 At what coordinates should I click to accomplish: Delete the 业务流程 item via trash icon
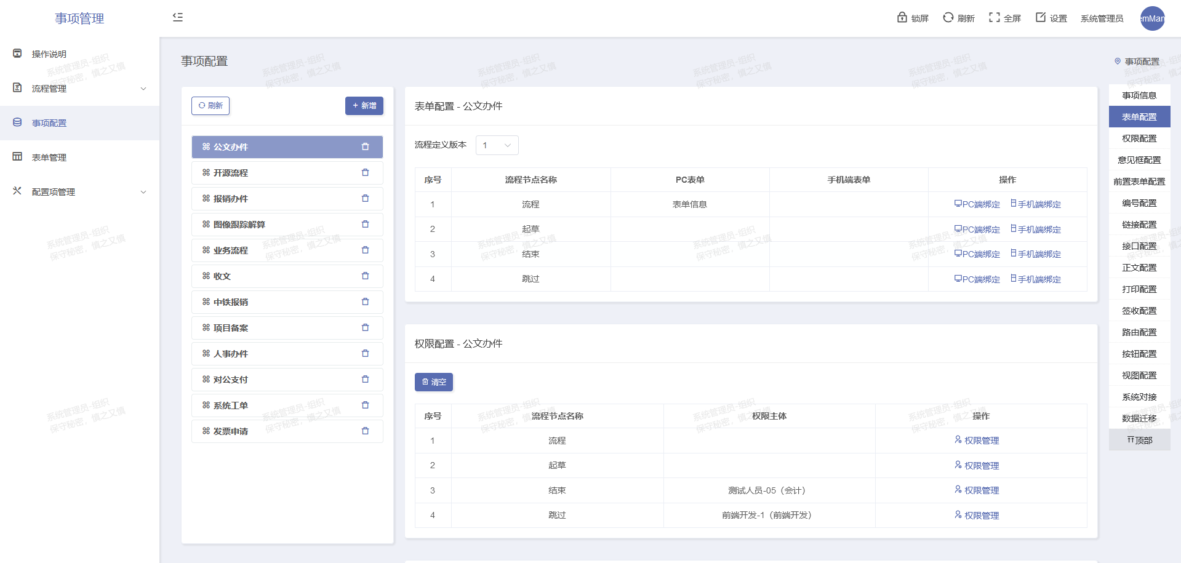pos(366,250)
